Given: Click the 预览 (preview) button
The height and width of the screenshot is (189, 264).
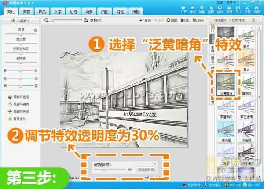Looking at the screenshot, I should 198,20.
